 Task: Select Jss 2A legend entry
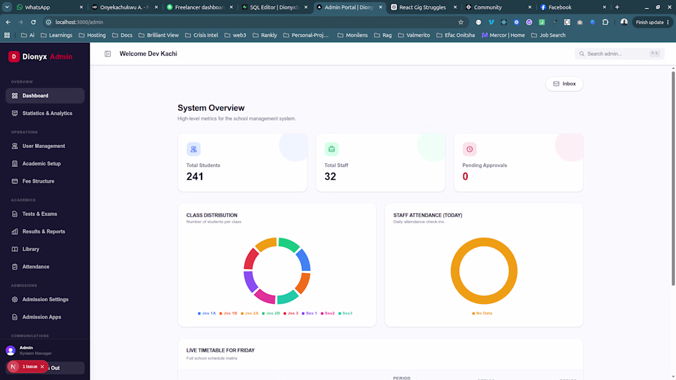tap(250, 313)
